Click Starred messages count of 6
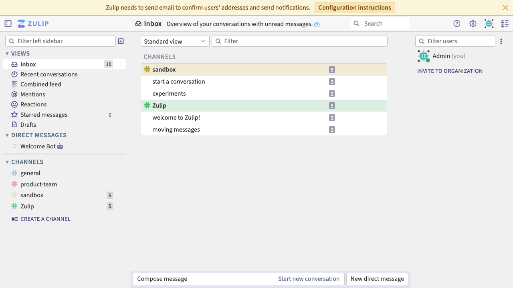513x288 pixels. pos(110,115)
